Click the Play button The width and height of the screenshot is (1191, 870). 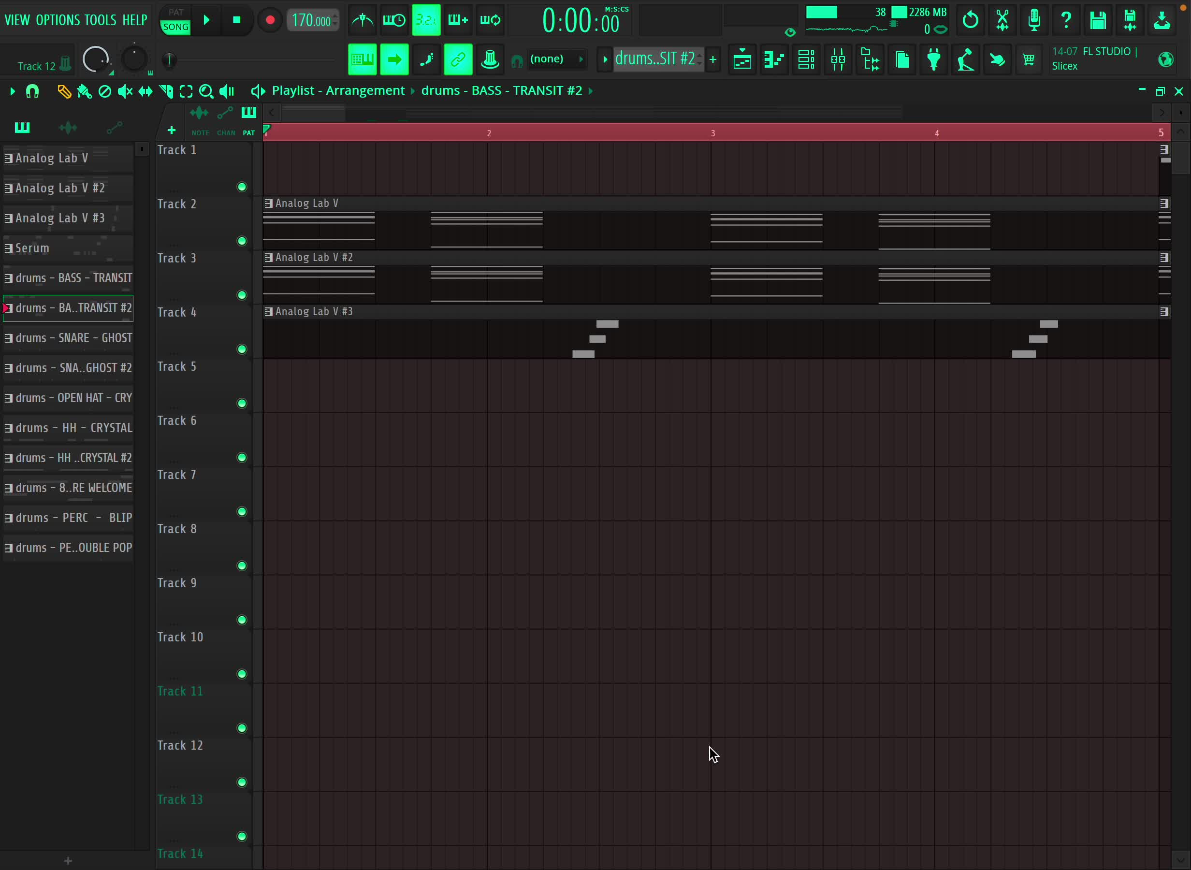click(x=206, y=20)
